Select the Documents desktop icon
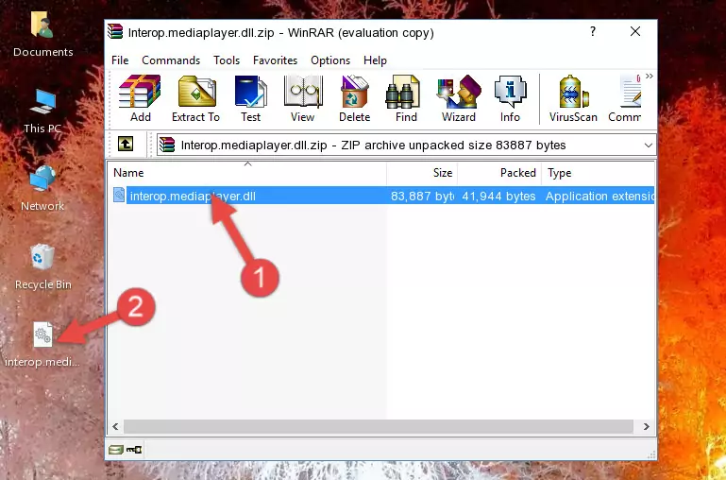This screenshot has width=726, height=480. pos(42,35)
